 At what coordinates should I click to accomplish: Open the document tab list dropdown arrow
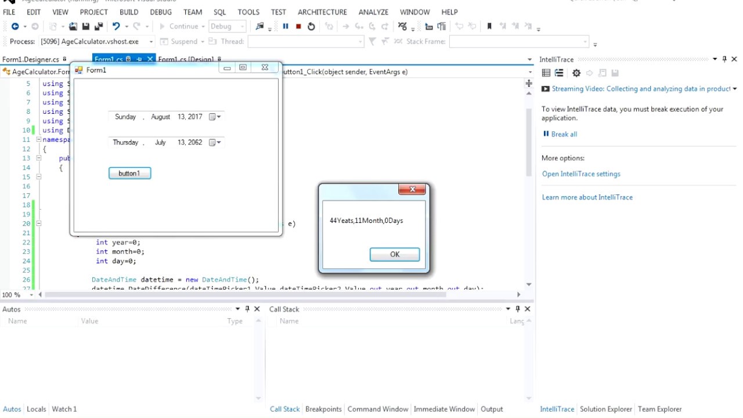(x=529, y=59)
